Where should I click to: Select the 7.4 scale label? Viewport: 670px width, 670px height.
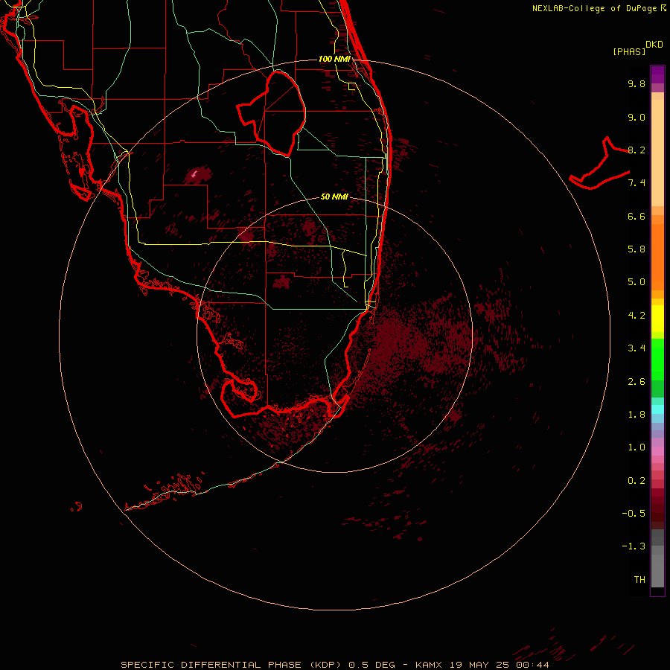tap(636, 183)
